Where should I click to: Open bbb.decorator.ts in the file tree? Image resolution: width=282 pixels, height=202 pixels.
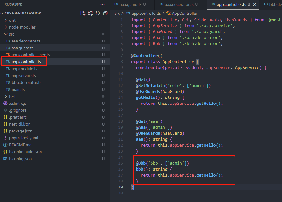point(55,82)
